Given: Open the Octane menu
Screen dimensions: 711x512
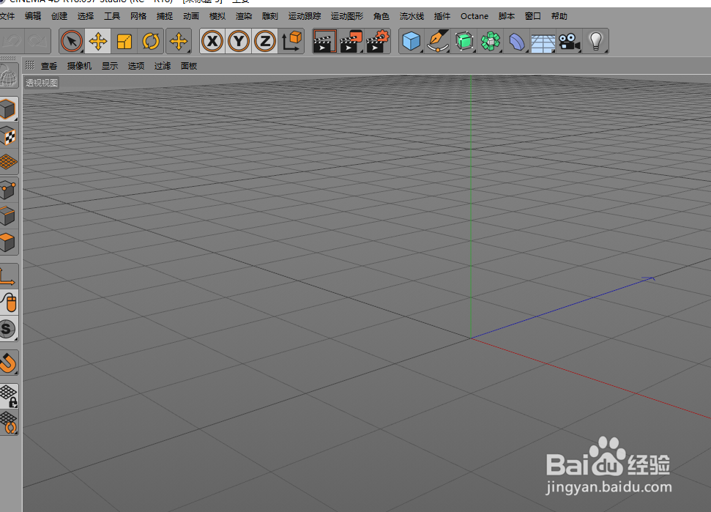Looking at the screenshot, I should [x=474, y=16].
